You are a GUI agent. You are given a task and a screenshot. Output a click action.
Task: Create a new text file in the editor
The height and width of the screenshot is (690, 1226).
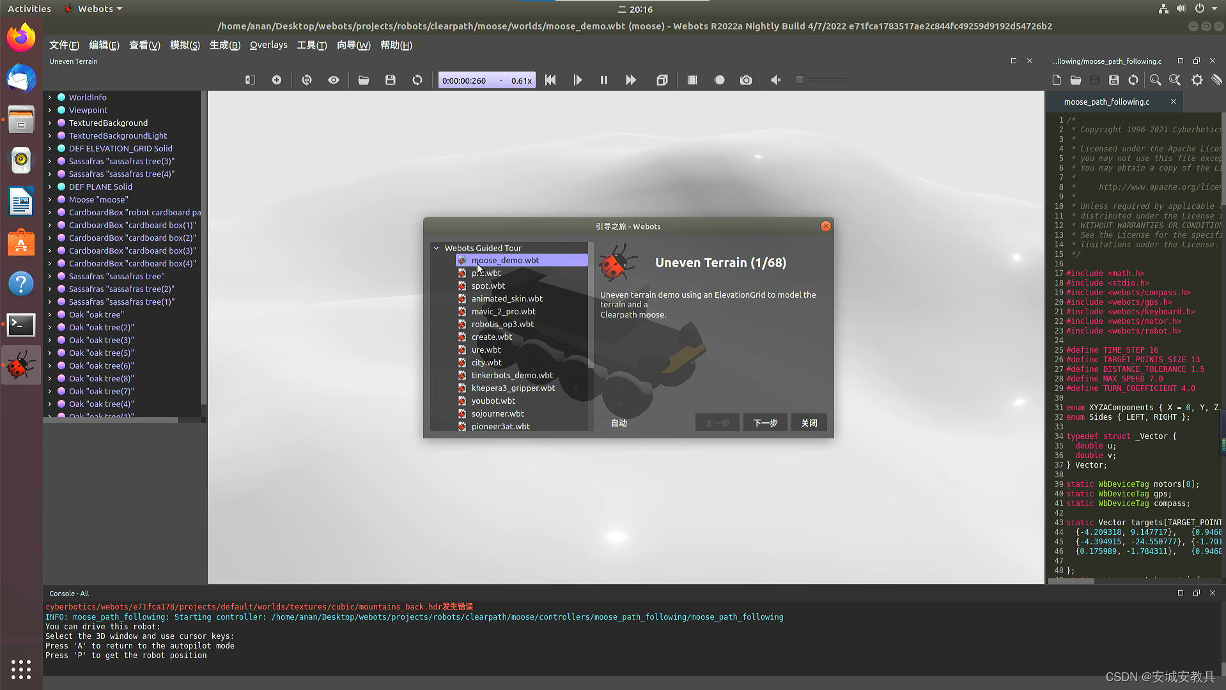click(1057, 80)
